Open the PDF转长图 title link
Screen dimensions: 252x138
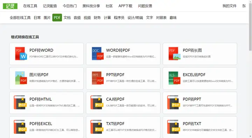[192, 50]
